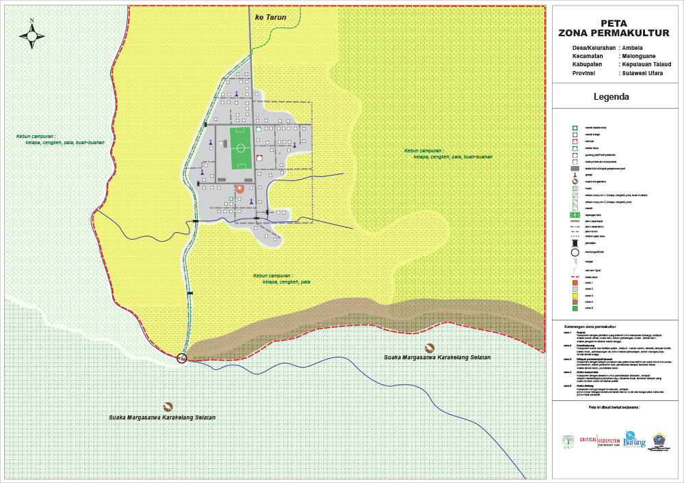Image resolution: width=684 pixels, height=483 pixels.
Task: Click the circled dam marker on the river
Action: pyautogui.click(x=182, y=358)
